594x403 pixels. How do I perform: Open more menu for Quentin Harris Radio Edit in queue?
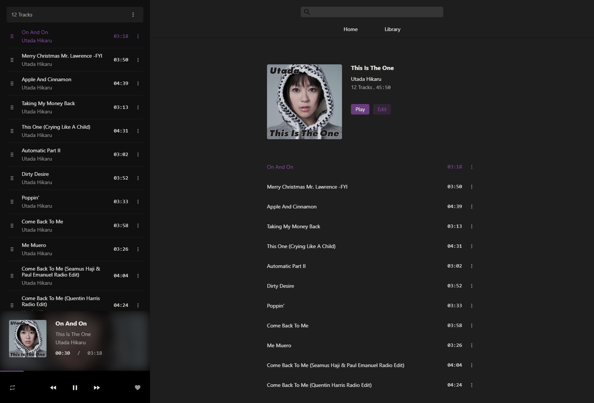[138, 305]
